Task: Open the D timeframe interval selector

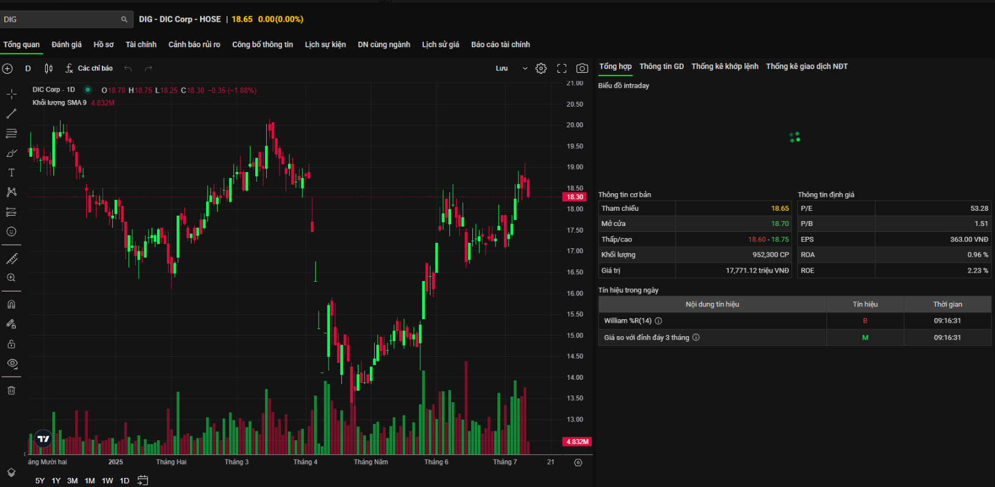Action: [x=28, y=68]
